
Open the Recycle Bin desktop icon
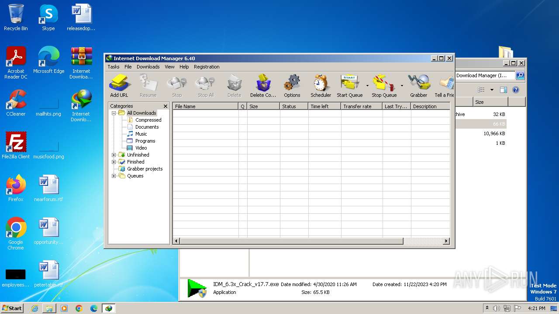pos(16,17)
